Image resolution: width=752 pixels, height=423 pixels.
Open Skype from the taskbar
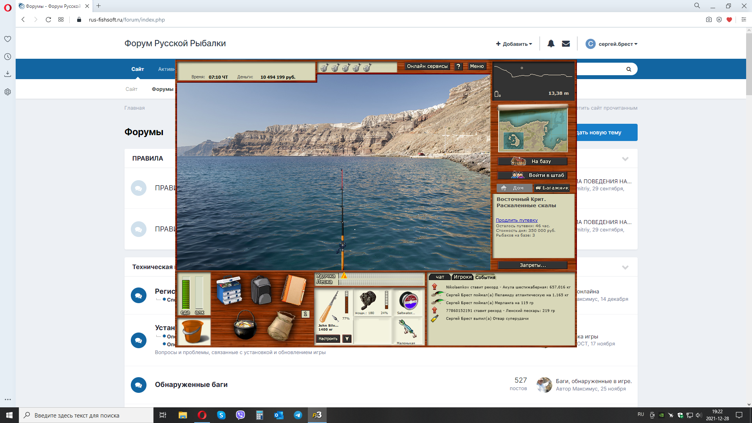221,415
